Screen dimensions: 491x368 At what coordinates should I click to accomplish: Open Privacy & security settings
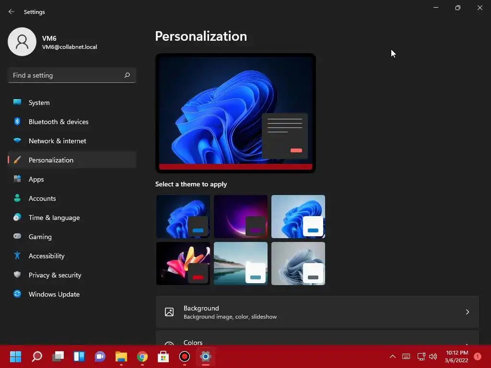point(72,275)
